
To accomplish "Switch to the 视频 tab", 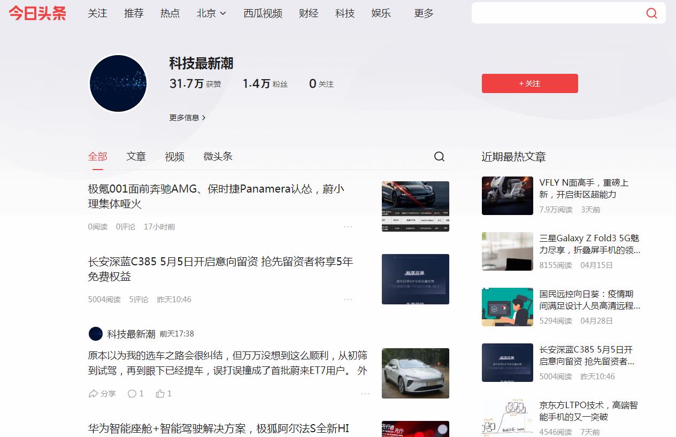I will (175, 156).
